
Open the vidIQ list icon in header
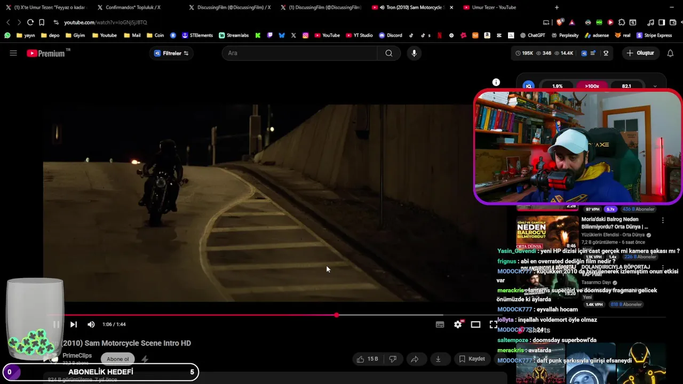[x=593, y=53]
